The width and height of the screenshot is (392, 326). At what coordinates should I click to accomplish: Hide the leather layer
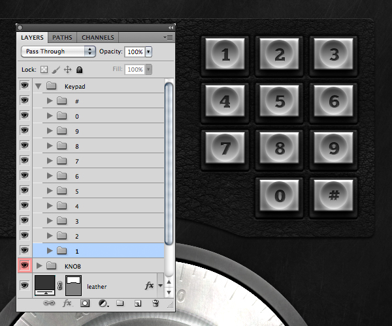click(25, 286)
